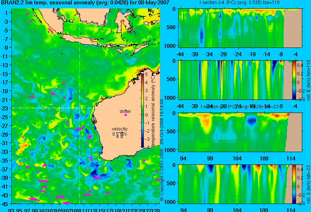311x212 pixels.
Task: Select the temperature section plot at lat=-23
Action: click(240, 132)
